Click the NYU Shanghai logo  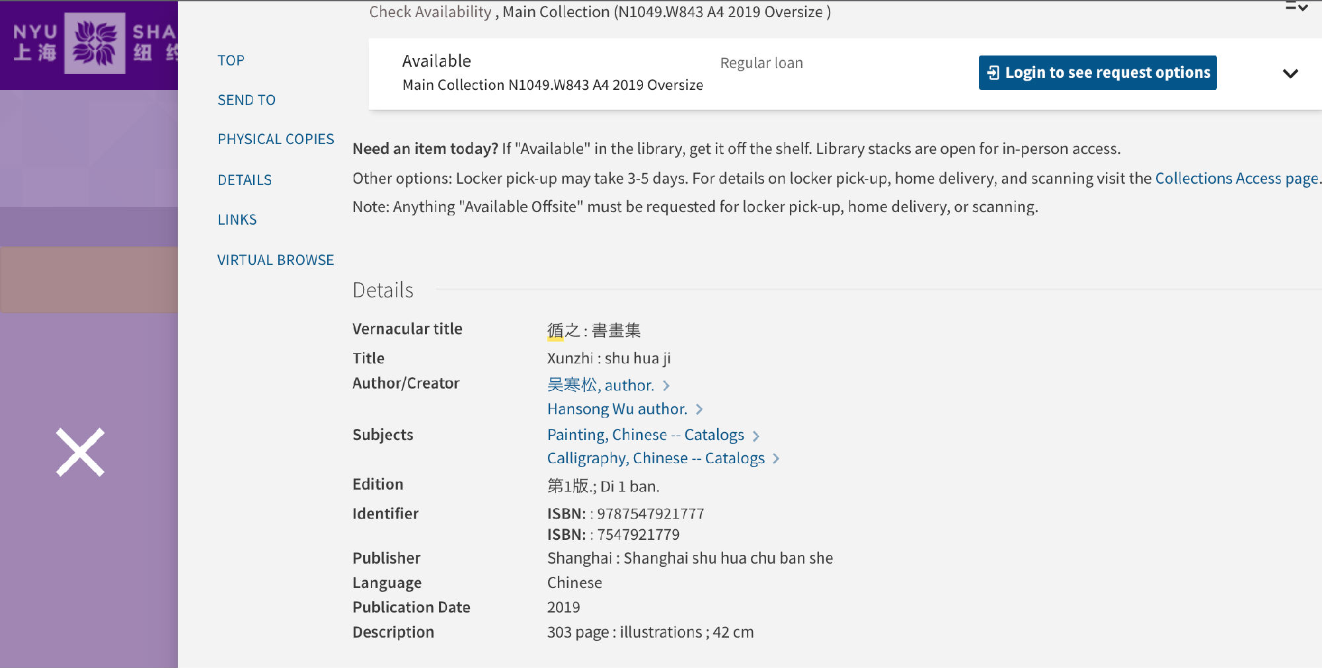[x=95, y=44]
